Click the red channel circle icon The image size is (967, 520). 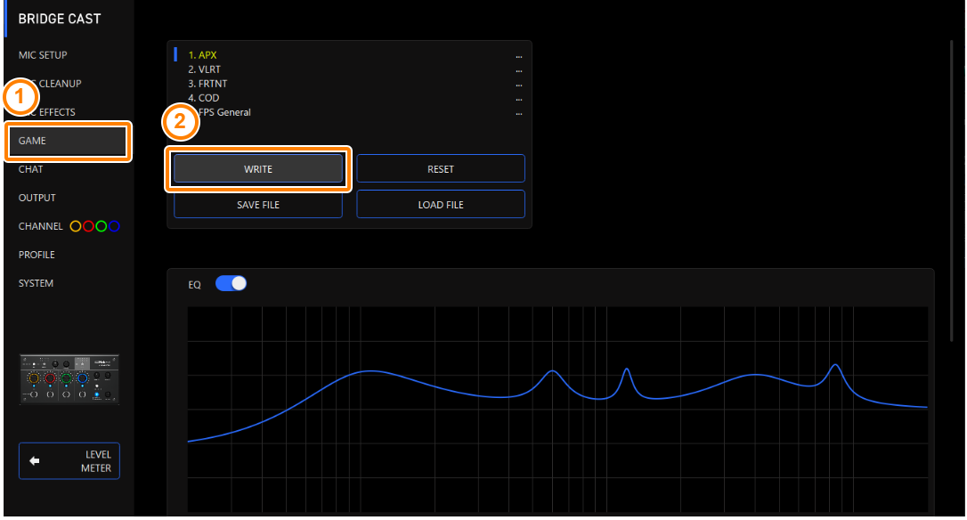[x=88, y=226]
